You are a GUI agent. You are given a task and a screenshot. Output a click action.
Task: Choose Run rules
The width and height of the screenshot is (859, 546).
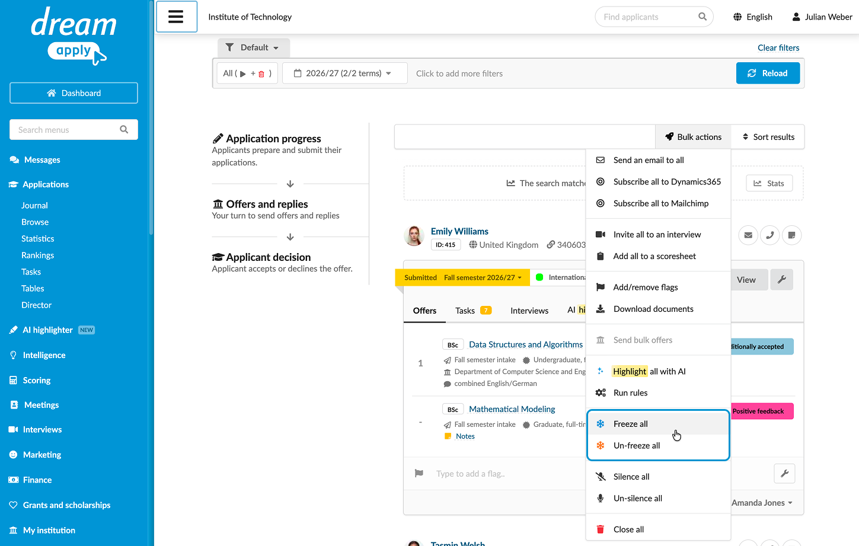(x=658, y=392)
